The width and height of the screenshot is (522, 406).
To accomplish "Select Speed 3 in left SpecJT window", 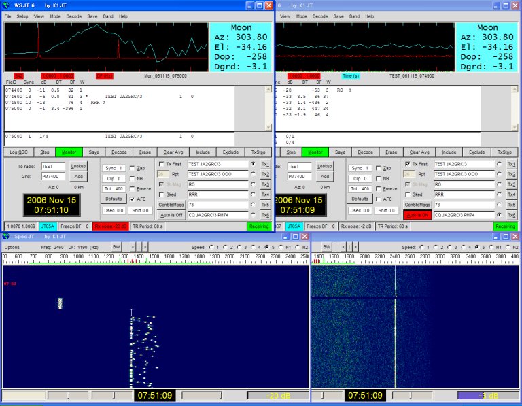I will [x=239, y=247].
